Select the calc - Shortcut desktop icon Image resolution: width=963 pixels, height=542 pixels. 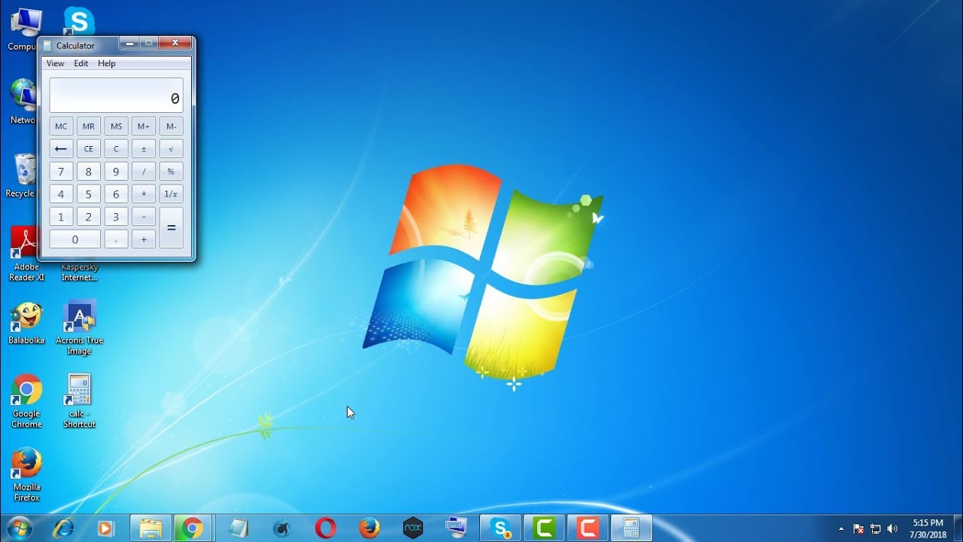point(79,402)
